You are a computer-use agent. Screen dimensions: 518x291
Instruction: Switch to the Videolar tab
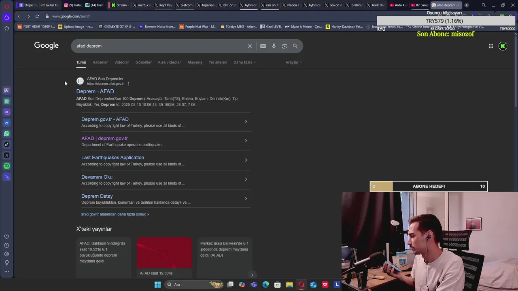[x=121, y=62]
